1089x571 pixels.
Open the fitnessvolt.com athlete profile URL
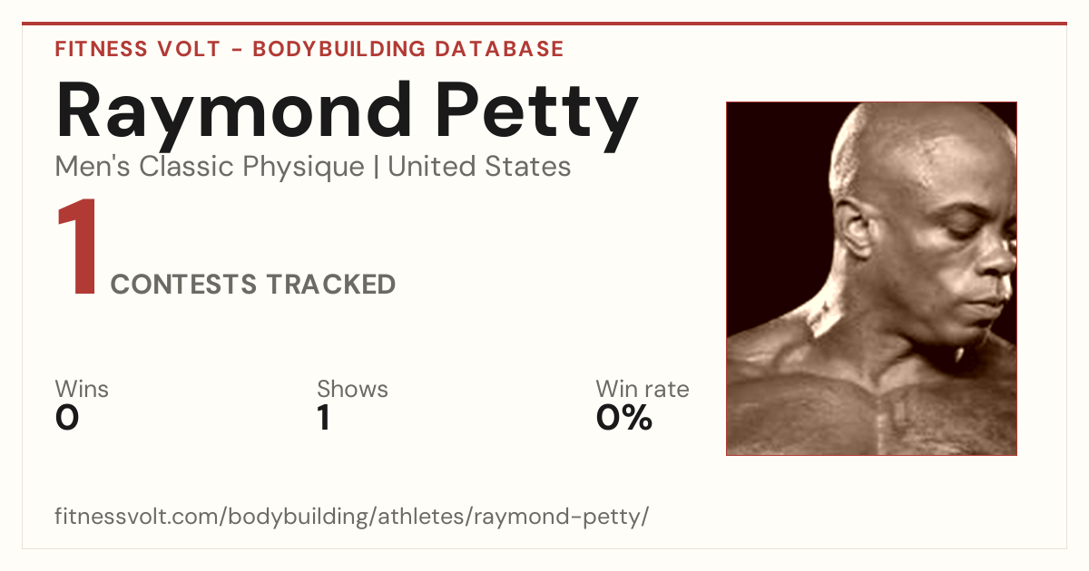(352, 517)
